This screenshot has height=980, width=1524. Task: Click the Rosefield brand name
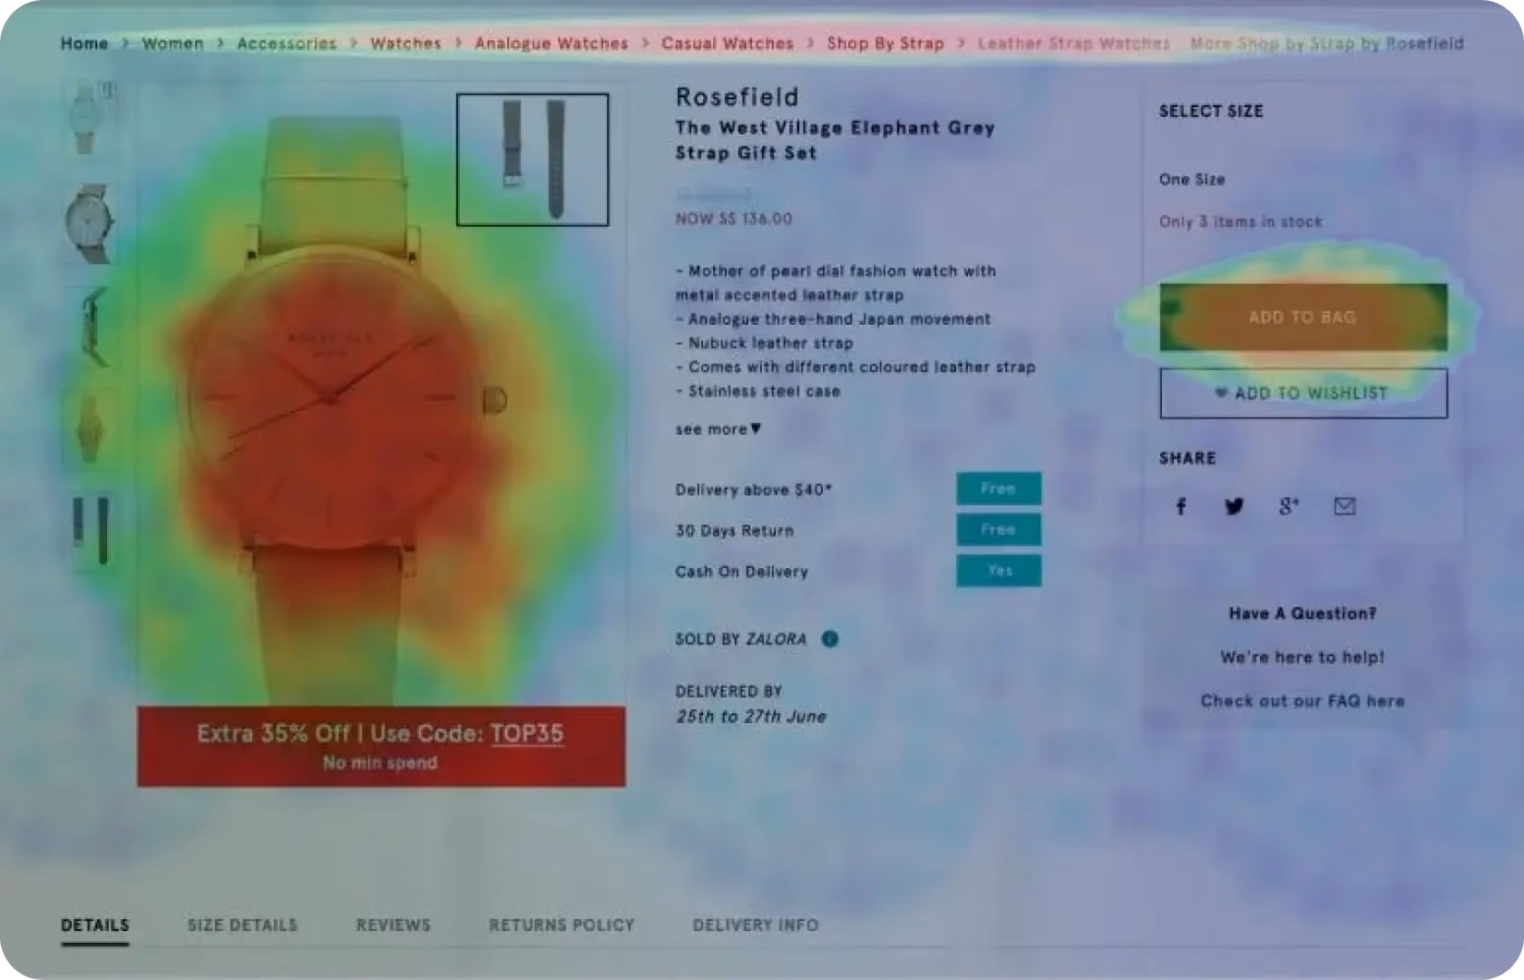(x=738, y=97)
